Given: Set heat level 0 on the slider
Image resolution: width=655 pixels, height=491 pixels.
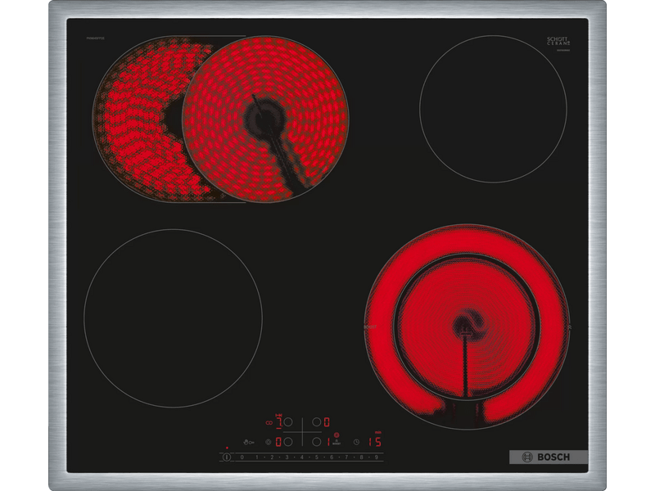Looking at the screenshot, I should point(242,457).
